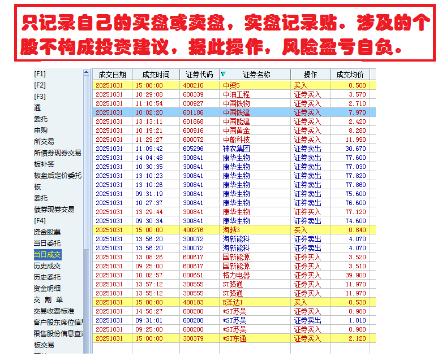The height and width of the screenshot is (357, 442).
Task: Open 板盘后定价委托 in the sidebar
Action: point(58,176)
